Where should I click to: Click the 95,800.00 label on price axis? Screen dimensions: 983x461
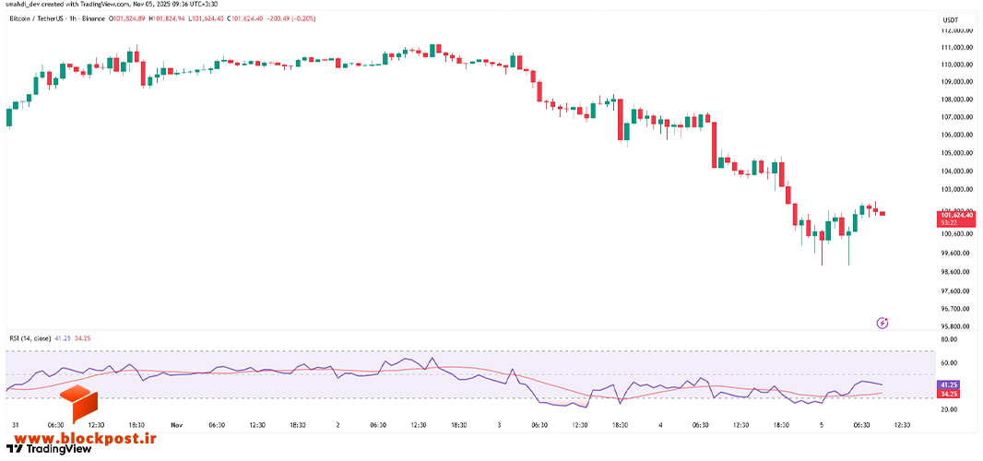957,326
